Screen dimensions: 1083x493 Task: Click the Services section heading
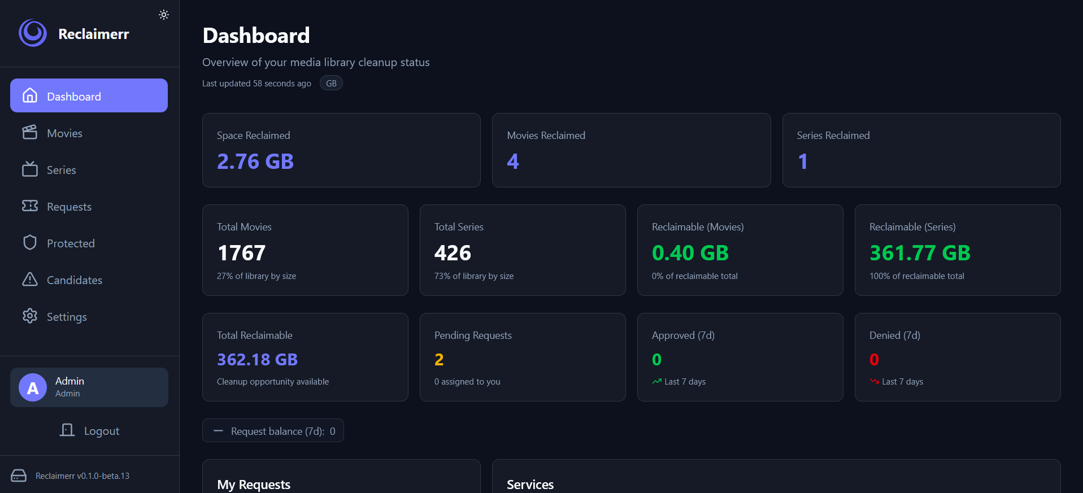[530, 485]
